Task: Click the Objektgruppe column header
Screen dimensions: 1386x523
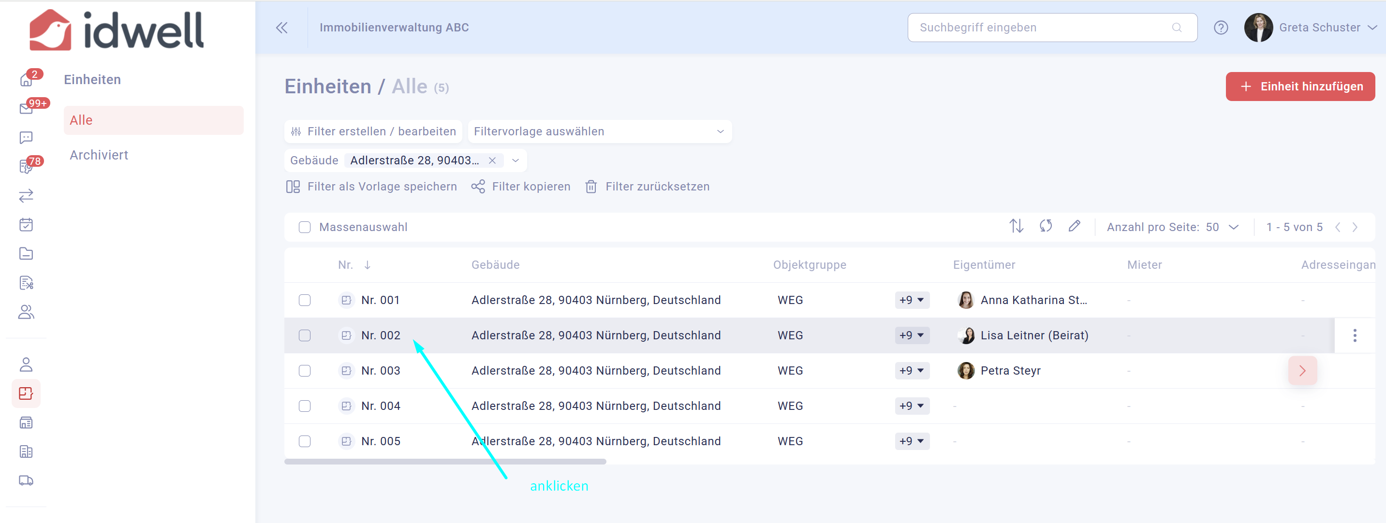Action: tap(810, 265)
